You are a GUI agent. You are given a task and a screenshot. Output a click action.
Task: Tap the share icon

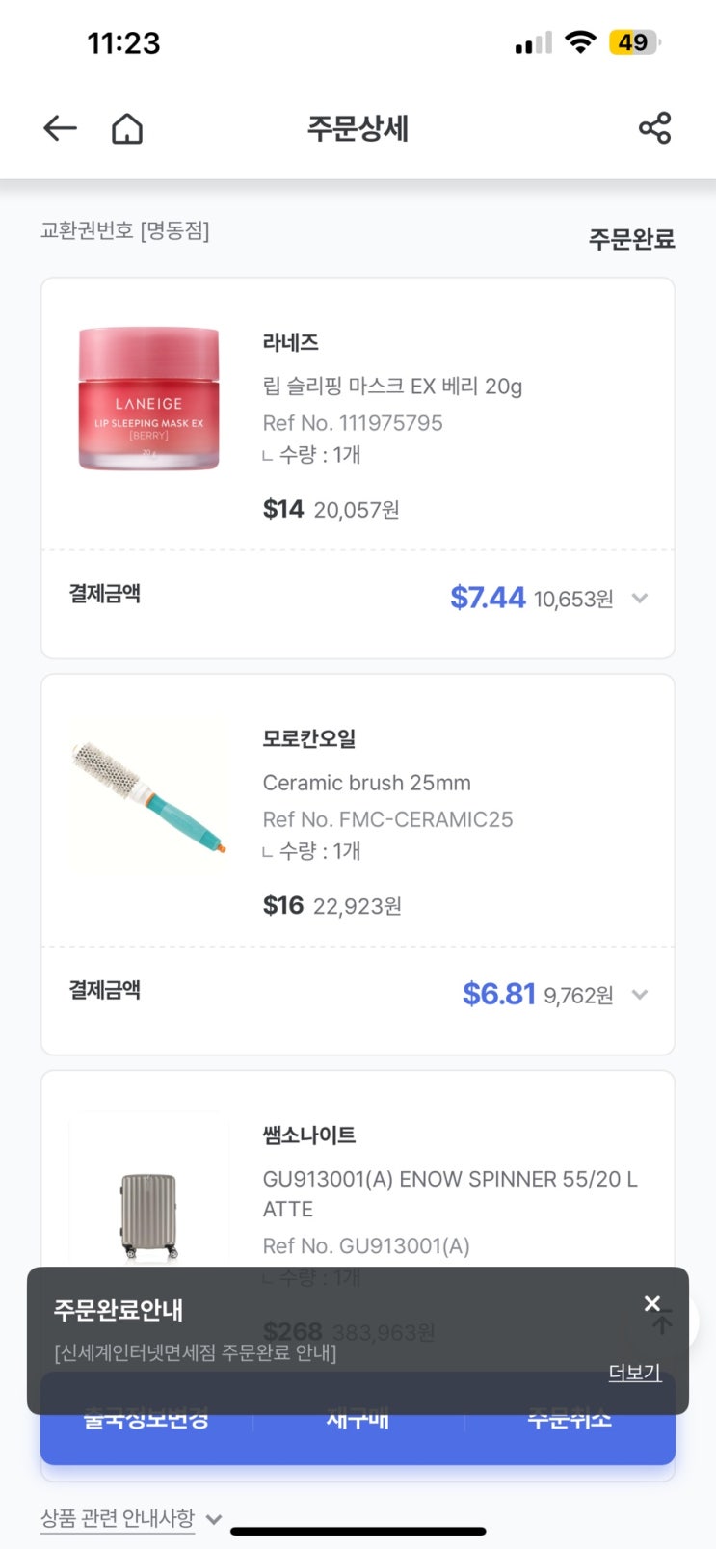(655, 128)
